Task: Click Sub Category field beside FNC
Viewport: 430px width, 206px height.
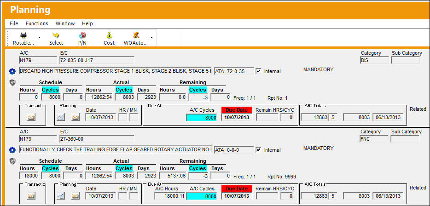Action: [x=405, y=139]
